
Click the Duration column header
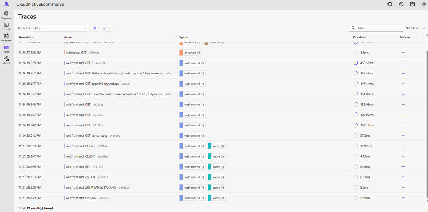(x=359, y=37)
